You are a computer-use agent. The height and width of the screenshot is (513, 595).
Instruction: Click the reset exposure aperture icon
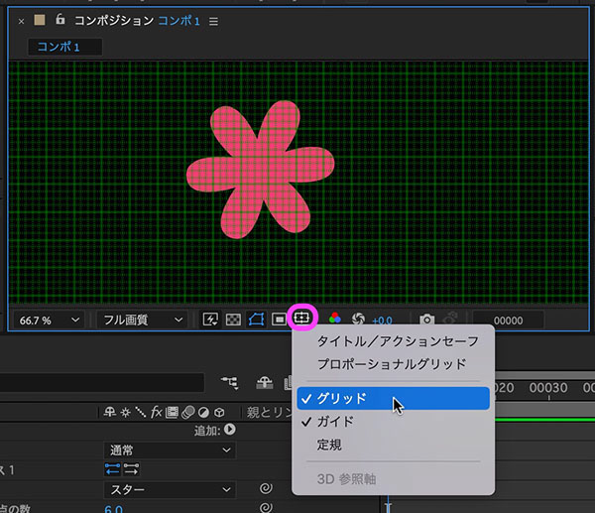[358, 319]
